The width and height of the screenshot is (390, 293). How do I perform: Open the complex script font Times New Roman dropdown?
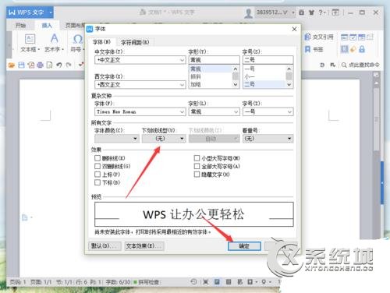pos(182,111)
